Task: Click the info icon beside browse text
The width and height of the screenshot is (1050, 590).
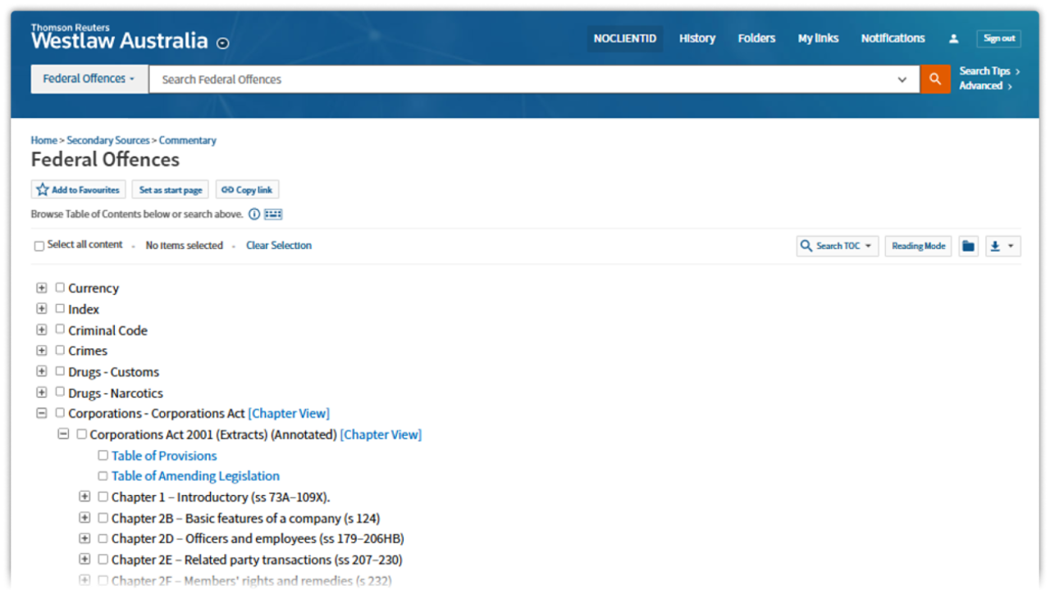Action: coord(254,214)
